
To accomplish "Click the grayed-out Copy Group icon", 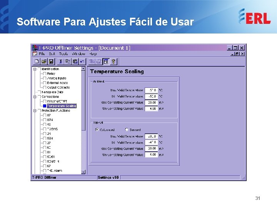I will 92,61.
